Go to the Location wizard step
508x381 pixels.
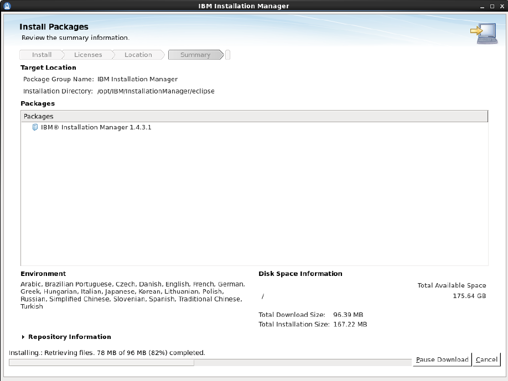(138, 55)
